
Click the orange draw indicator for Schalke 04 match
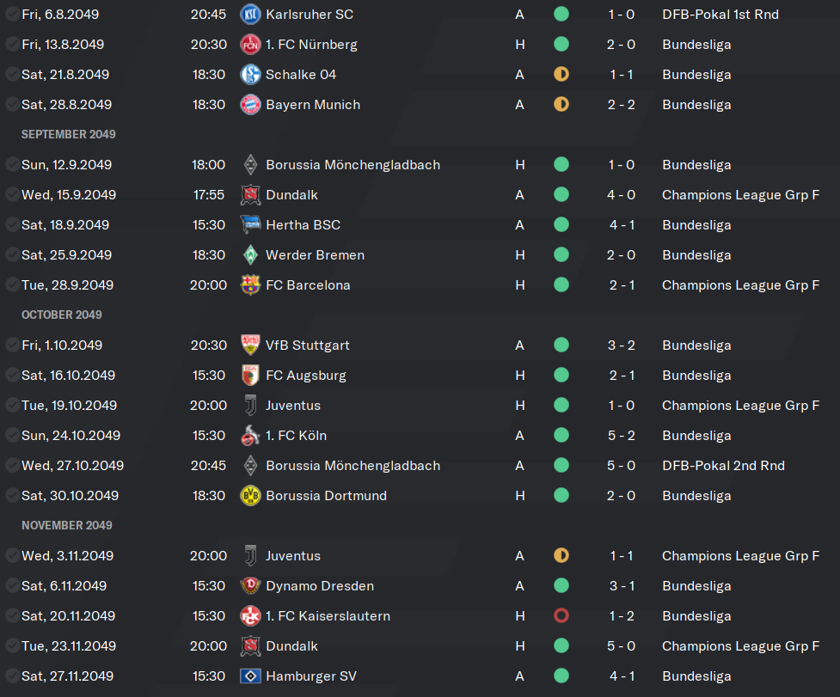[x=561, y=75]
